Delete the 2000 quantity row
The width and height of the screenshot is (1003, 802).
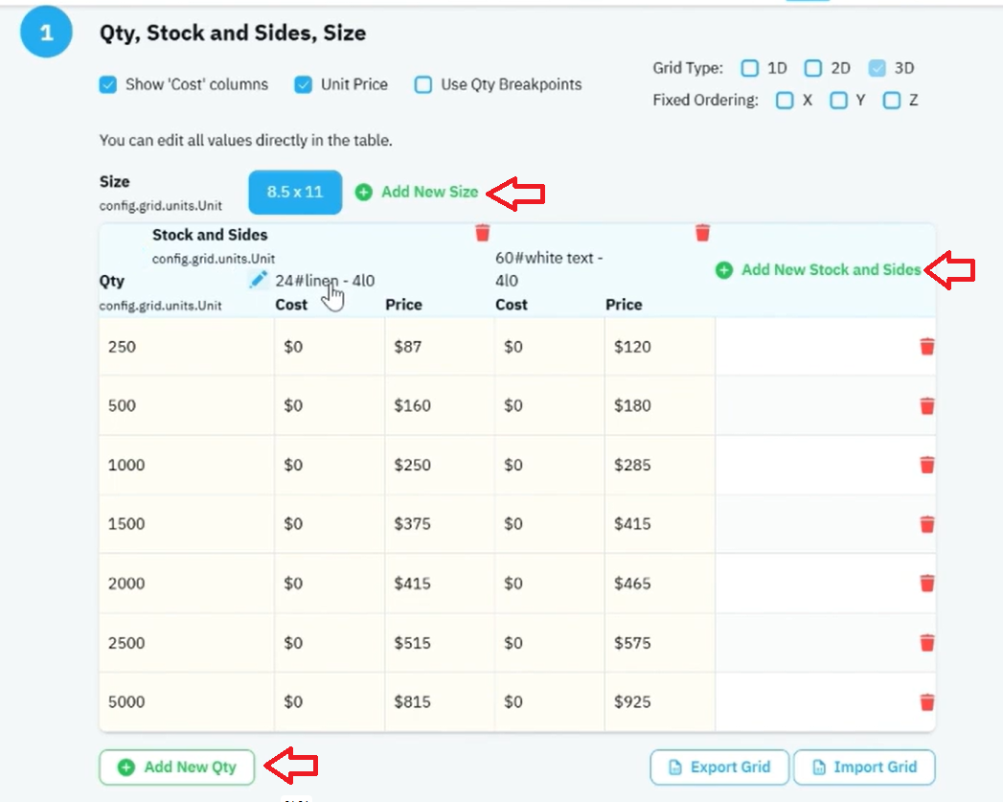[x=927, y=584]
